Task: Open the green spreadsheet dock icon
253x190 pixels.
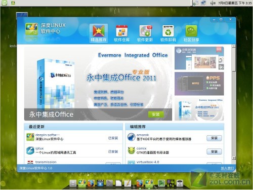Action: tap(161, 183)
